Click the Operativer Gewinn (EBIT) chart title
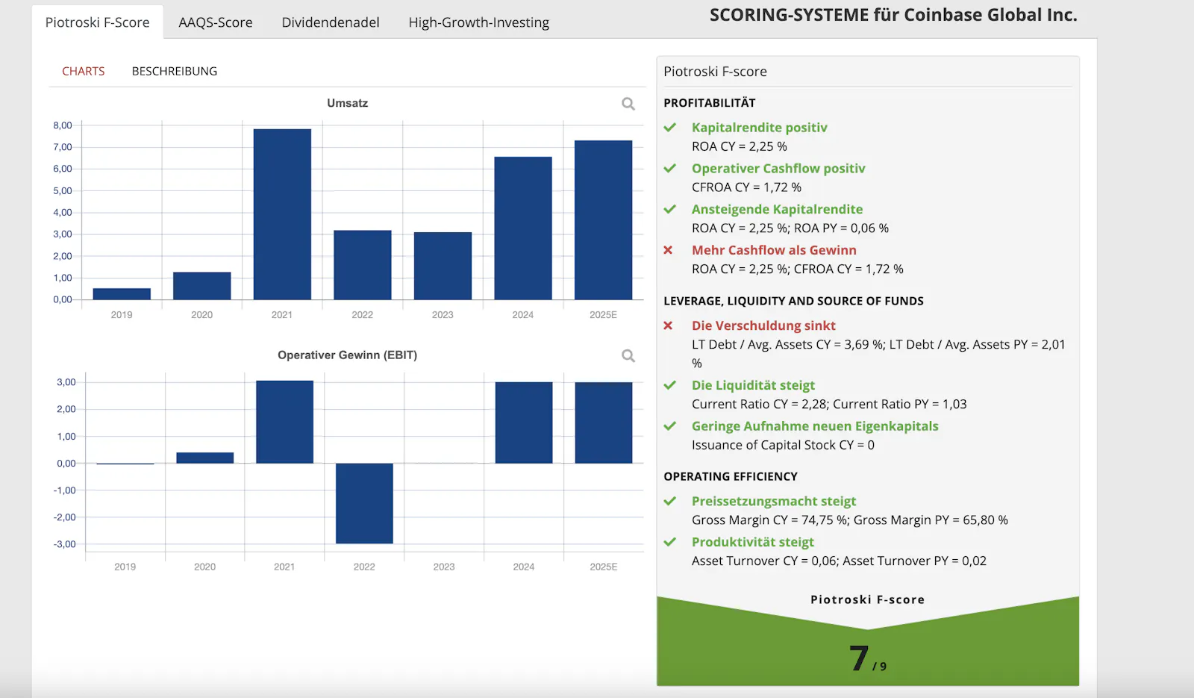 pos(348,355)
